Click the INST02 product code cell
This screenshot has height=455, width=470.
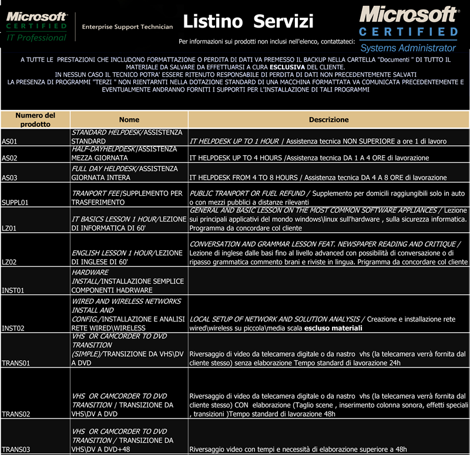(35, 315)
